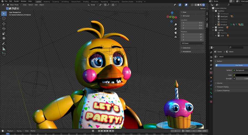This screenshot has height=135, width=248.
Task: Open the Output properties tab icon
Action: click(211, 61)
